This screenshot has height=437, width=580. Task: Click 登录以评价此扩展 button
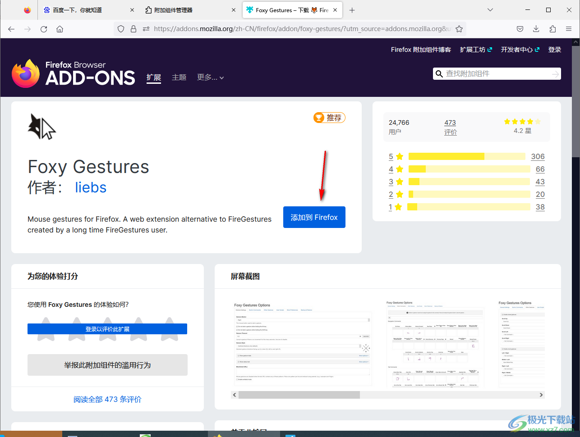point(107,329)
